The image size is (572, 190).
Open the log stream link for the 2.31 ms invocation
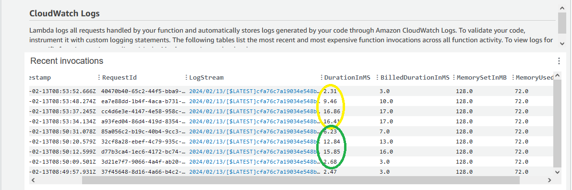point(255,91)
